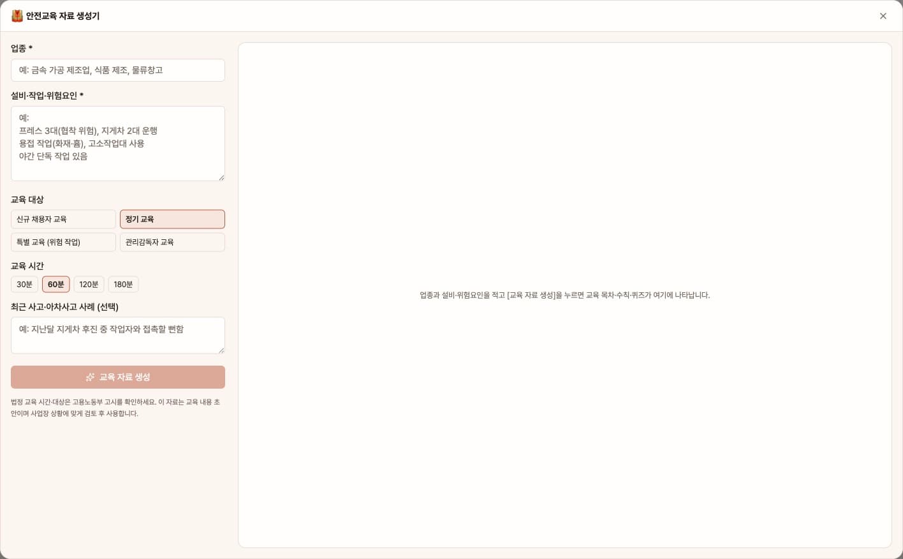The width and height of the screenshot is (903, 559).
Task: Select 신규 채용자 교육 option
Action: click(63, 219)
